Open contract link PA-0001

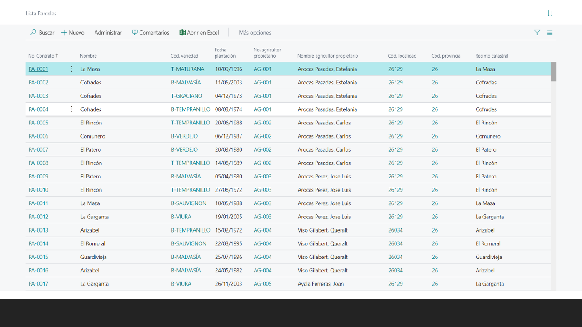click(x=38, y=69)
